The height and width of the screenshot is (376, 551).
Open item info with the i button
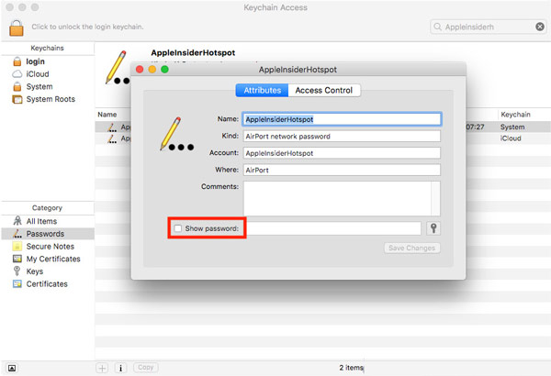[121, 368]
